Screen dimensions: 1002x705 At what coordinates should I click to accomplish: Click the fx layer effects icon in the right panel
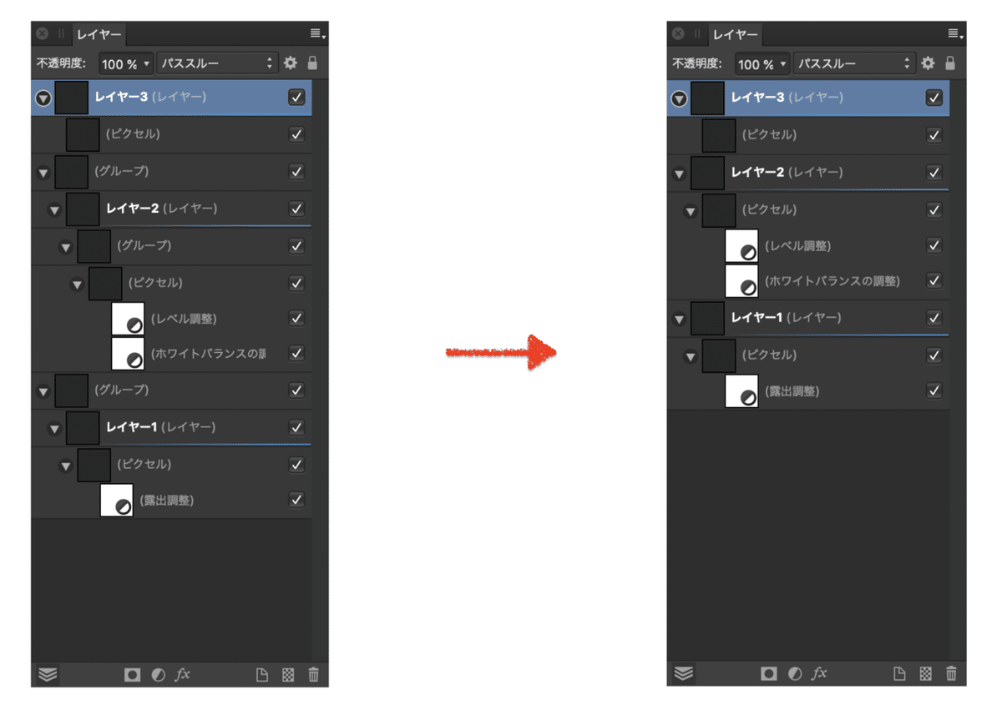click(x=820, y=673)
